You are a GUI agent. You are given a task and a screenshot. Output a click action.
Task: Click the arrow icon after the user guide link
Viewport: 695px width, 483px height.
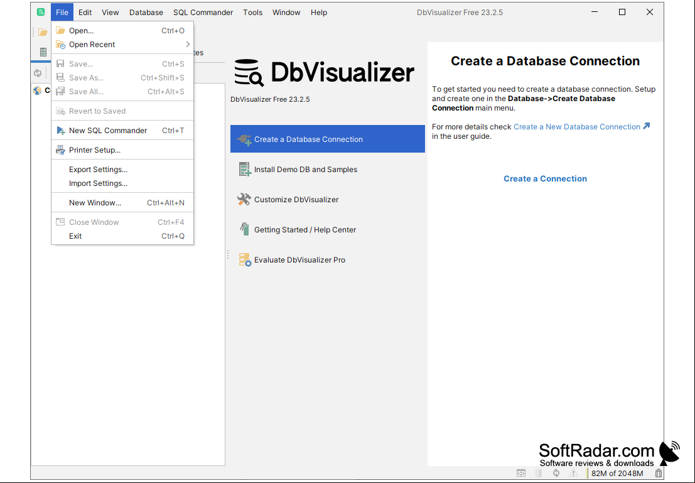(x=647, y=126)
